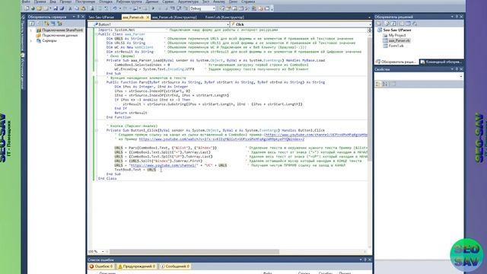Close the aaa_Parser.vb code tab
The image size is (487, 274).
click(148, 17)
